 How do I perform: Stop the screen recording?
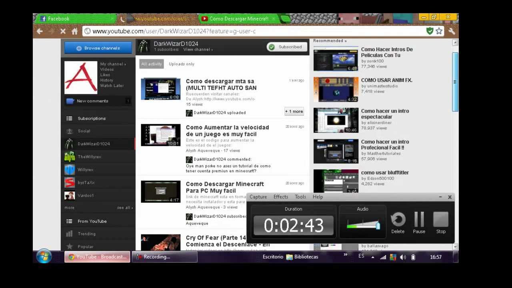point(441,223)
